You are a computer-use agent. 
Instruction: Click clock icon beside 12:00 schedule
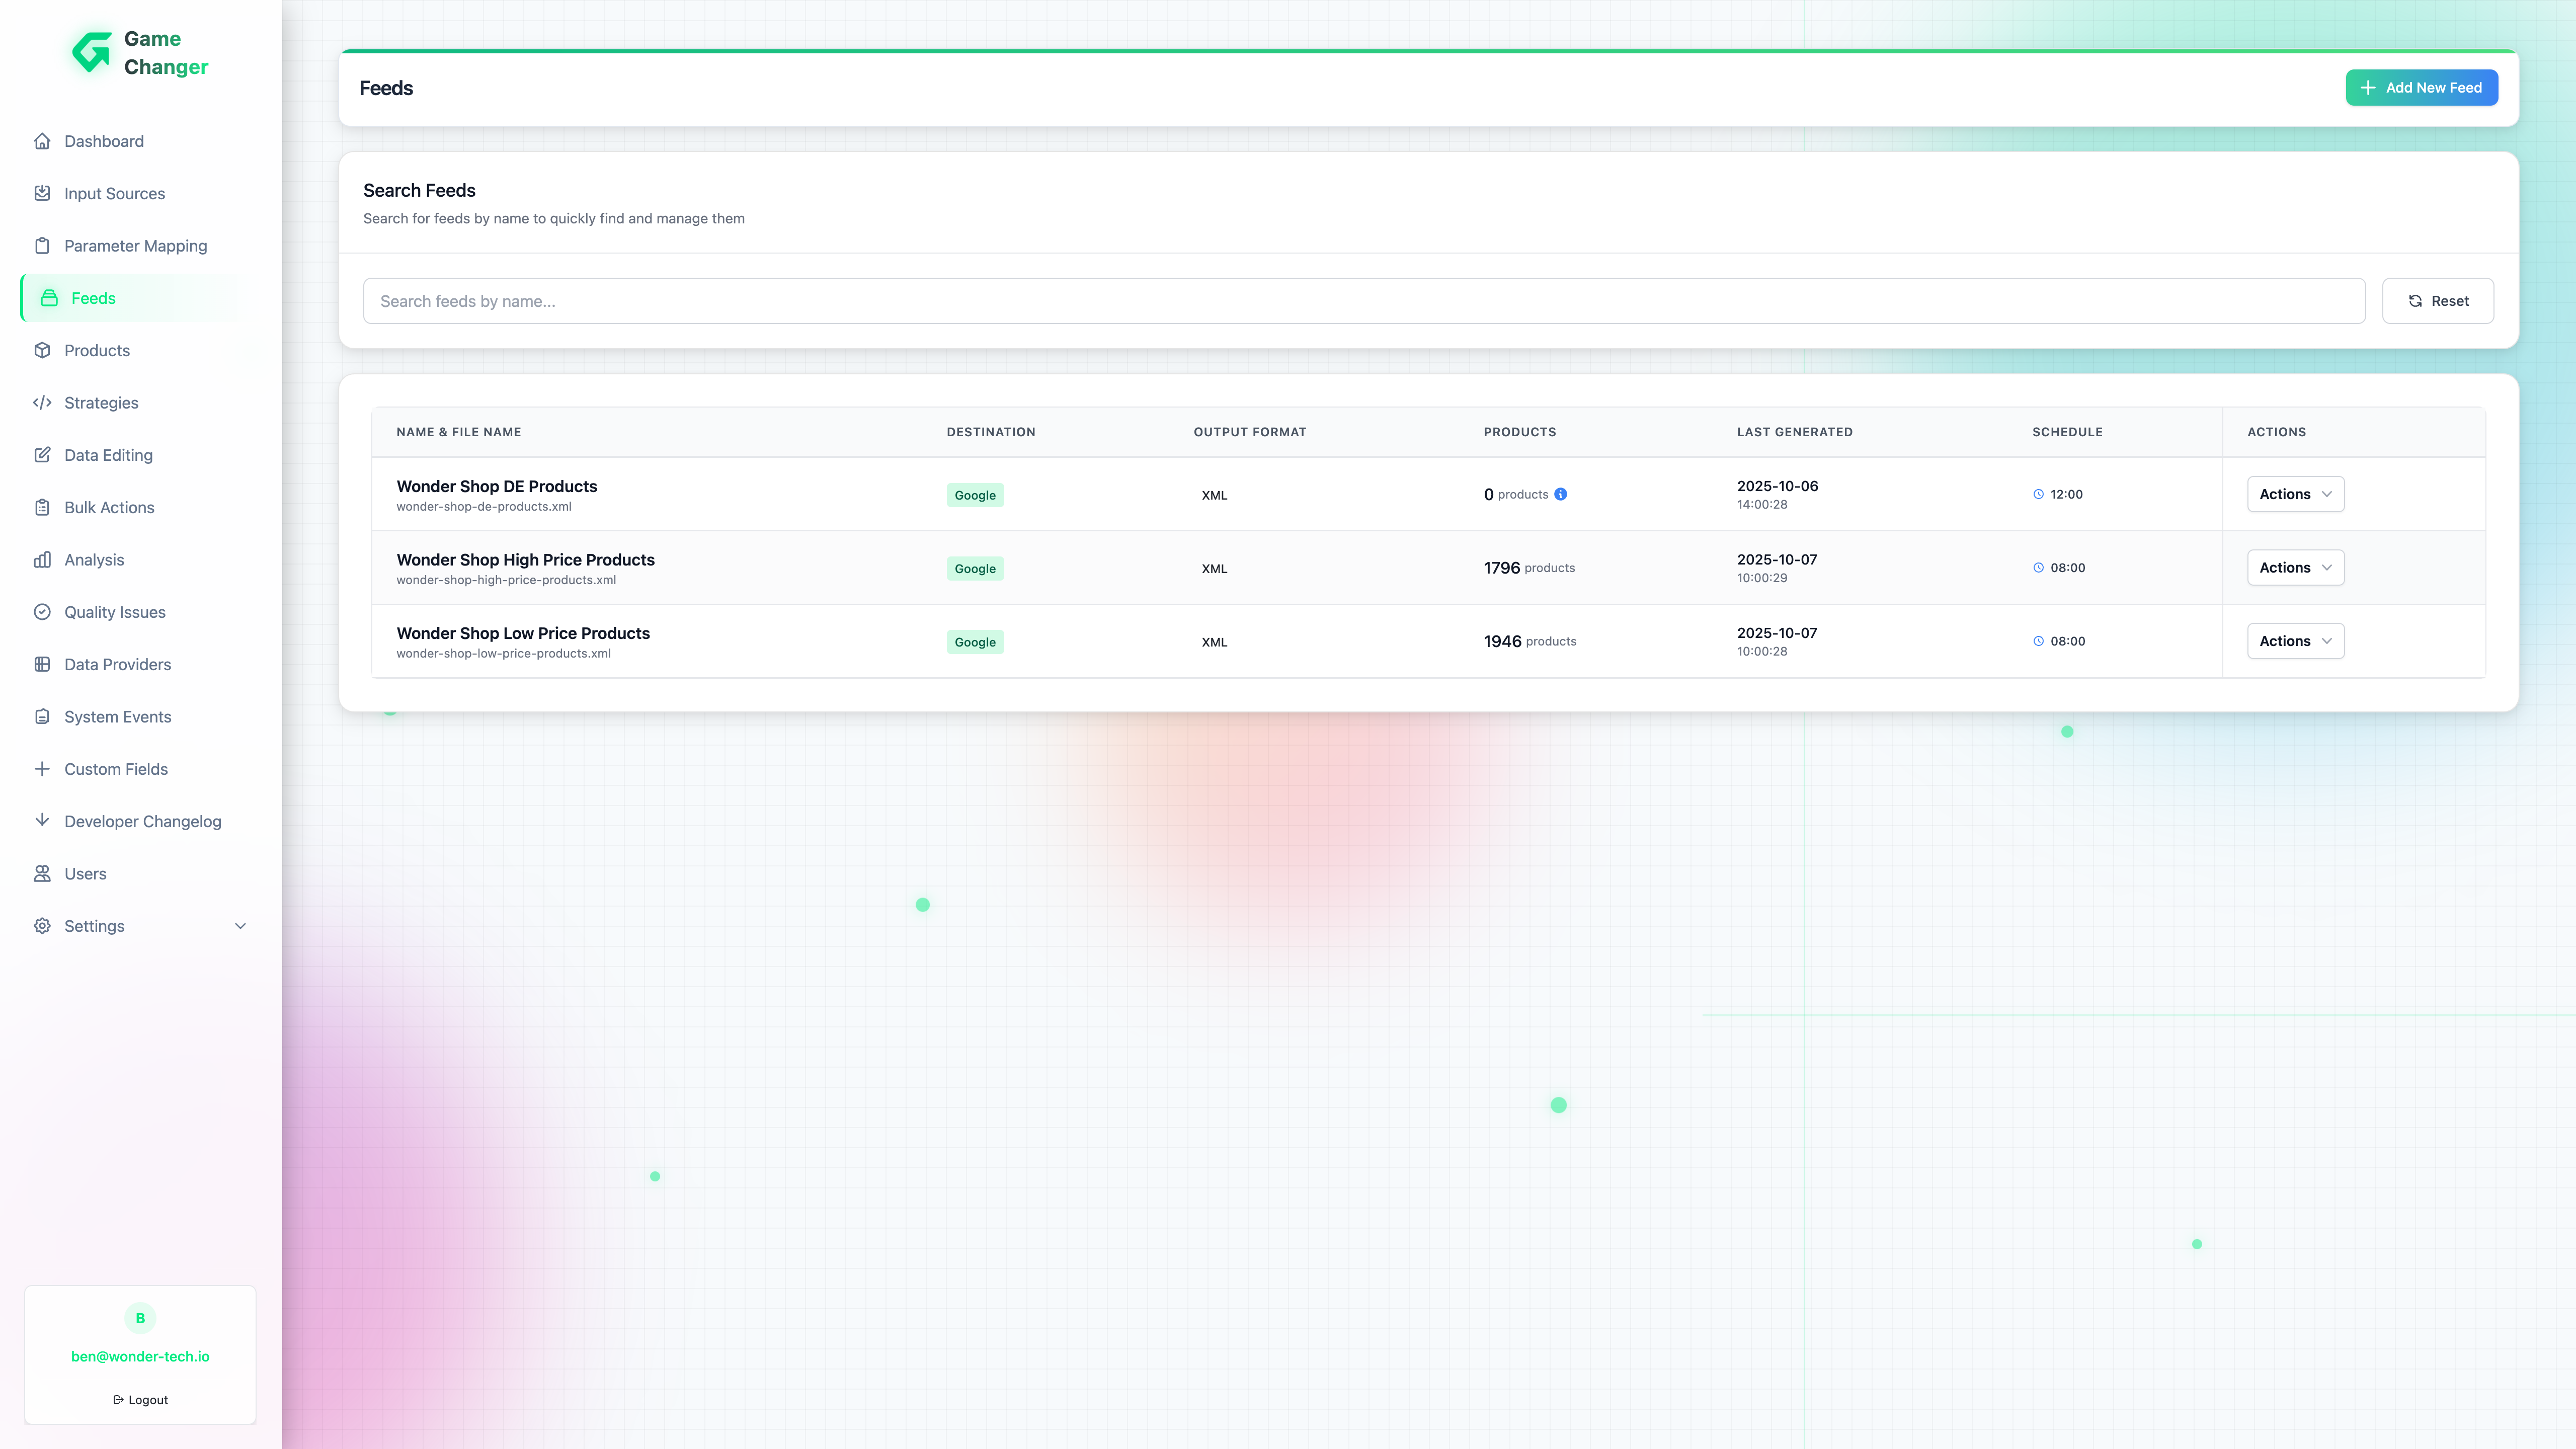(2038, 494)
